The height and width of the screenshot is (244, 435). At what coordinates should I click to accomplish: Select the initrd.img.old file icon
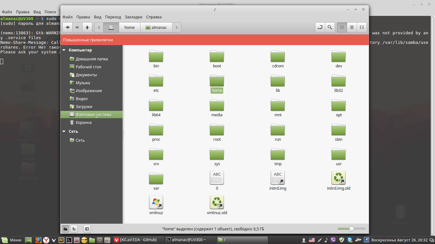[339, 178]
